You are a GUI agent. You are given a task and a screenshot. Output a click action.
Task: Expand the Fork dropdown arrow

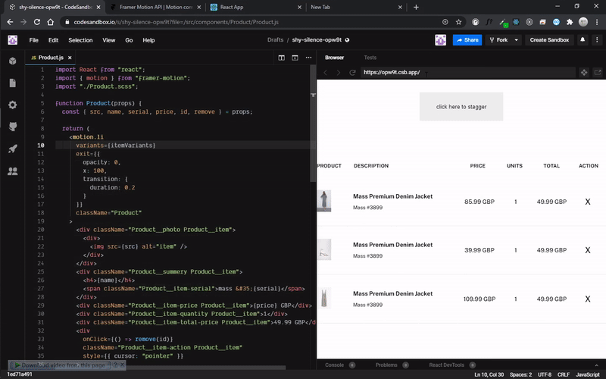click(x=516, y=40)
